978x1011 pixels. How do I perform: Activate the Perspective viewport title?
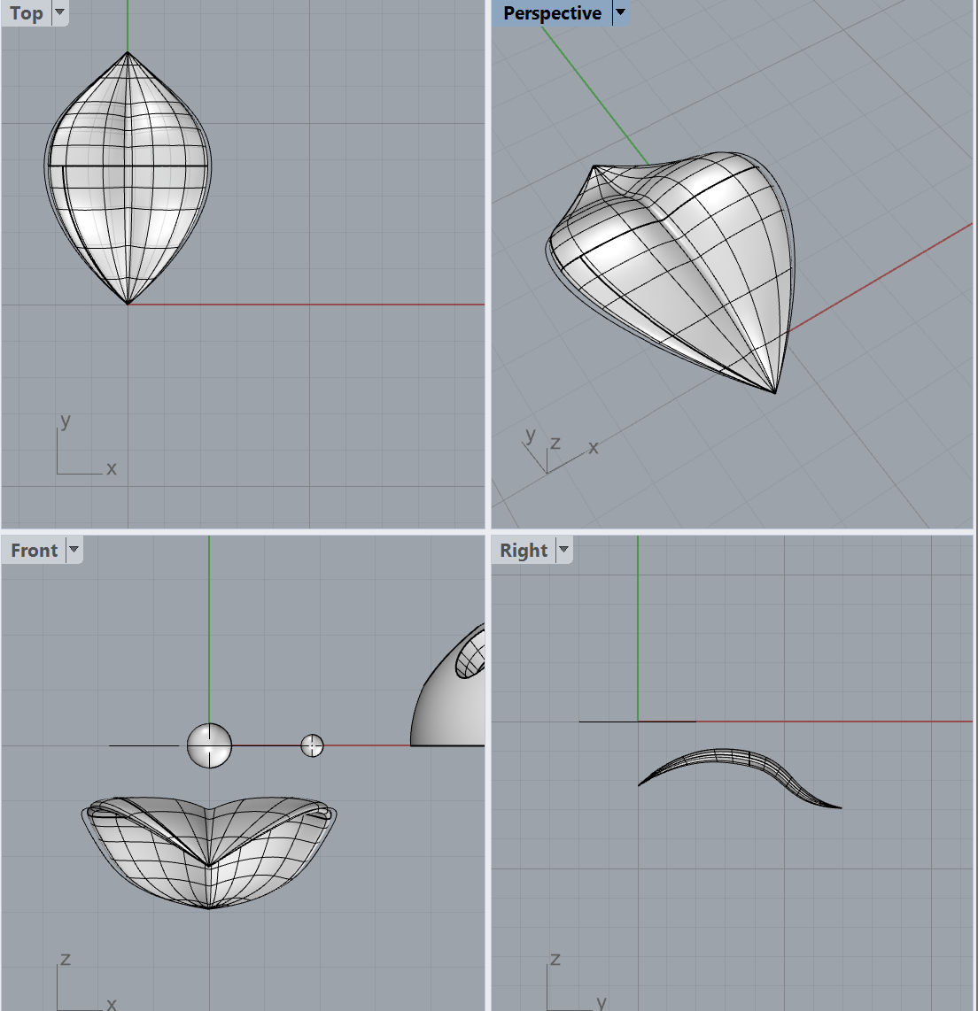pyautogui.click(x=552, y=13)
